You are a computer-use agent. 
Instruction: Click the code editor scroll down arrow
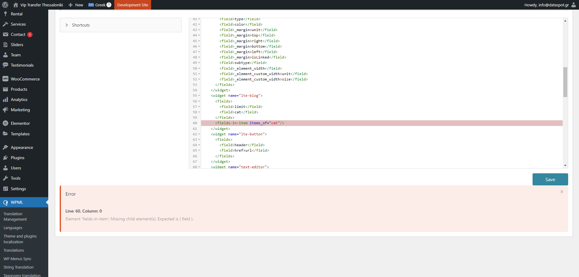tap(565, 165)
